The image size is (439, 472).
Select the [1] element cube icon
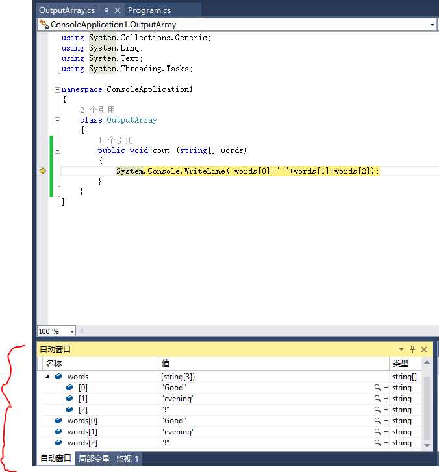[69, 399]
